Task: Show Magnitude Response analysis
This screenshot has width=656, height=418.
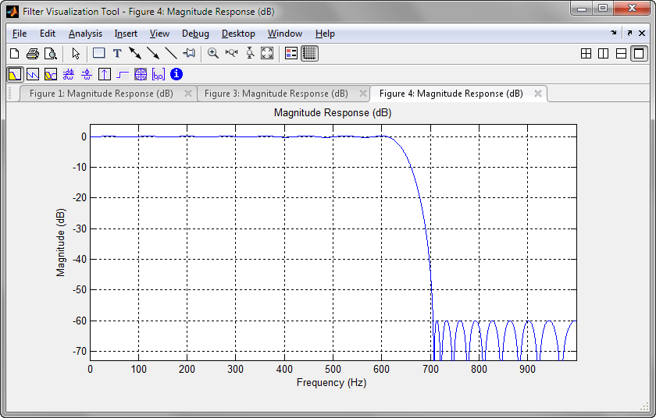Action: click(15, 74)
